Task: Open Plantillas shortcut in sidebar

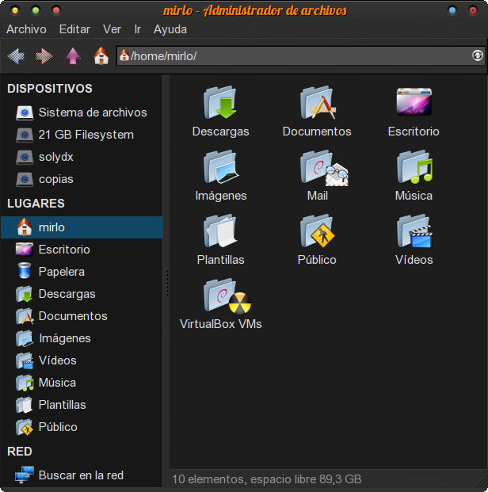Action: click(82, 405)
